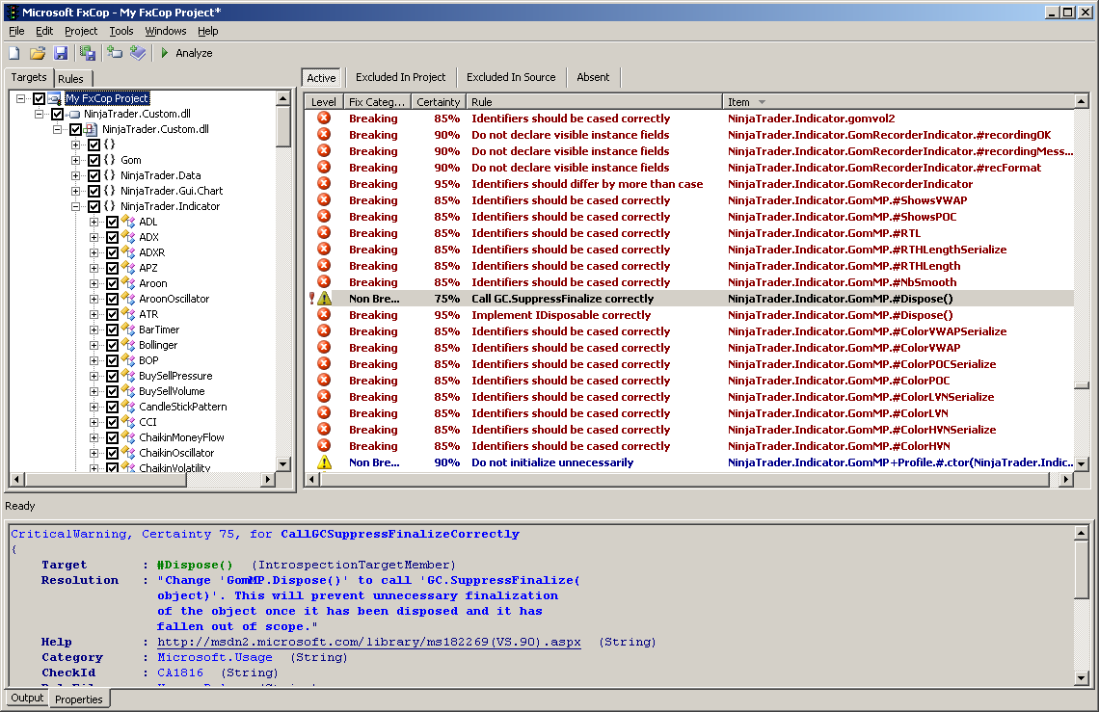Expand the NinjaTrader.Data node
The height and width of the screenshot is (712, 1099).
click(x=76, y=176)
